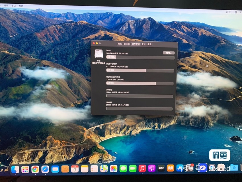Click the square status icon in the menu bar
Screen dimensions: 242x182
(x=236, y=12)
